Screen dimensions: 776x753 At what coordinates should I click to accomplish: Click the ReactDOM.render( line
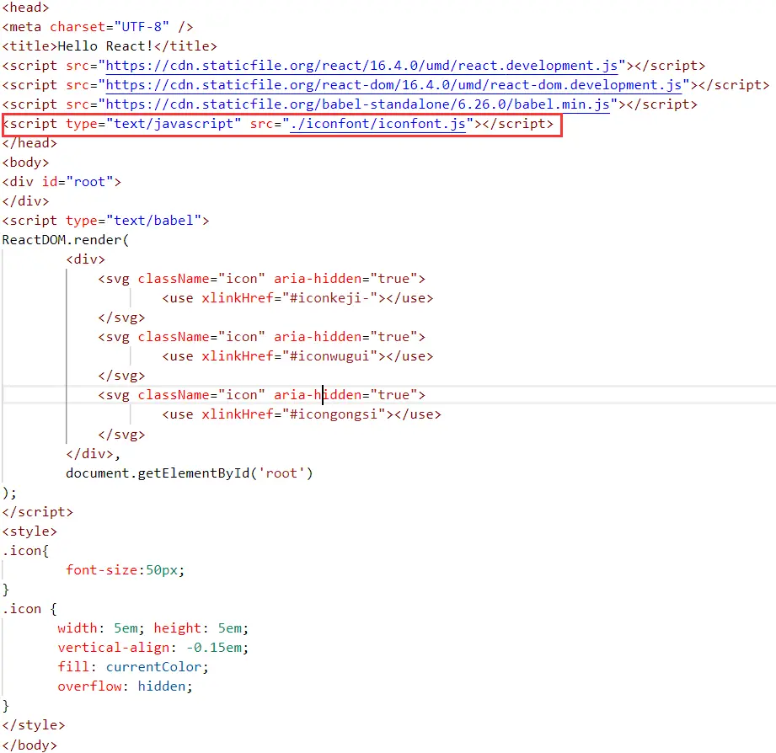(66, 240)
